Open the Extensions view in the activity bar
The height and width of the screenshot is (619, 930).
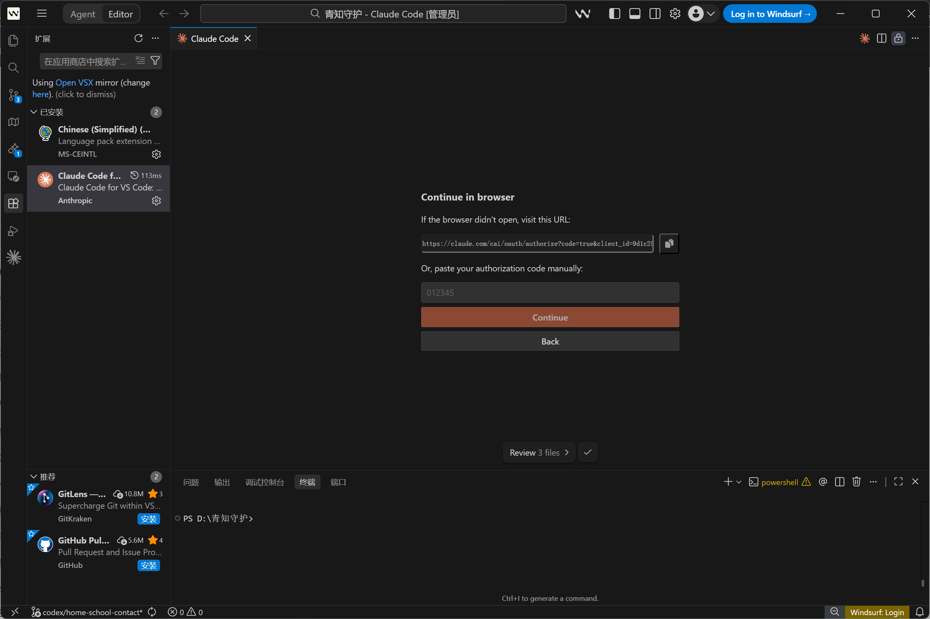(14, 203)
